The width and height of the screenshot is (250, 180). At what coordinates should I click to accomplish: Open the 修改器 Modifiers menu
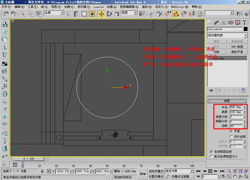click(x=84, y=7)
